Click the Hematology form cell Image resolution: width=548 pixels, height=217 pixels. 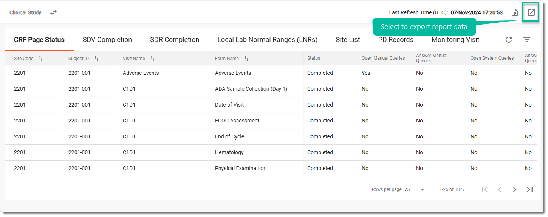tap(229, 152)
